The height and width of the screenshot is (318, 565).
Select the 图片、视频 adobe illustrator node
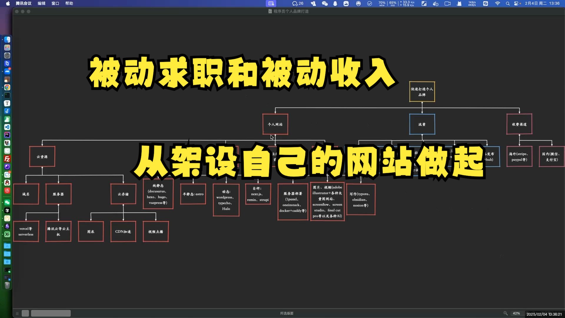(x=327, y=202)
